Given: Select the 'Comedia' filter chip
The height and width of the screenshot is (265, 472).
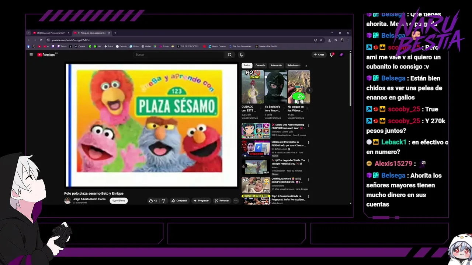Looking at the screenshot, I should (260, 66).
